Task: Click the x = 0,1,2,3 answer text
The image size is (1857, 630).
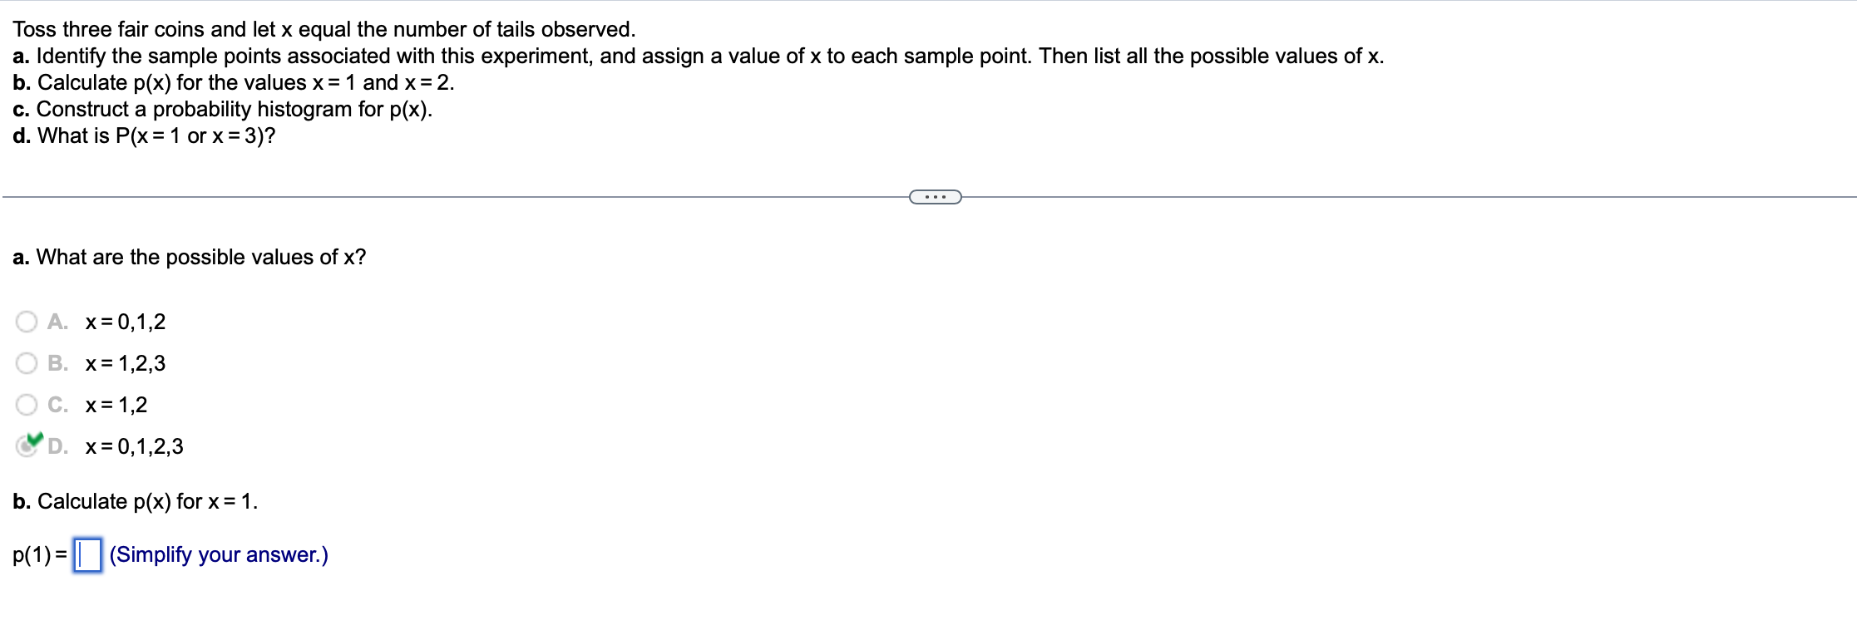Action: point(135,446)
